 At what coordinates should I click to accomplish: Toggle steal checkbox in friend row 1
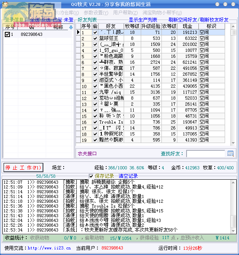(x=95, y=32)
